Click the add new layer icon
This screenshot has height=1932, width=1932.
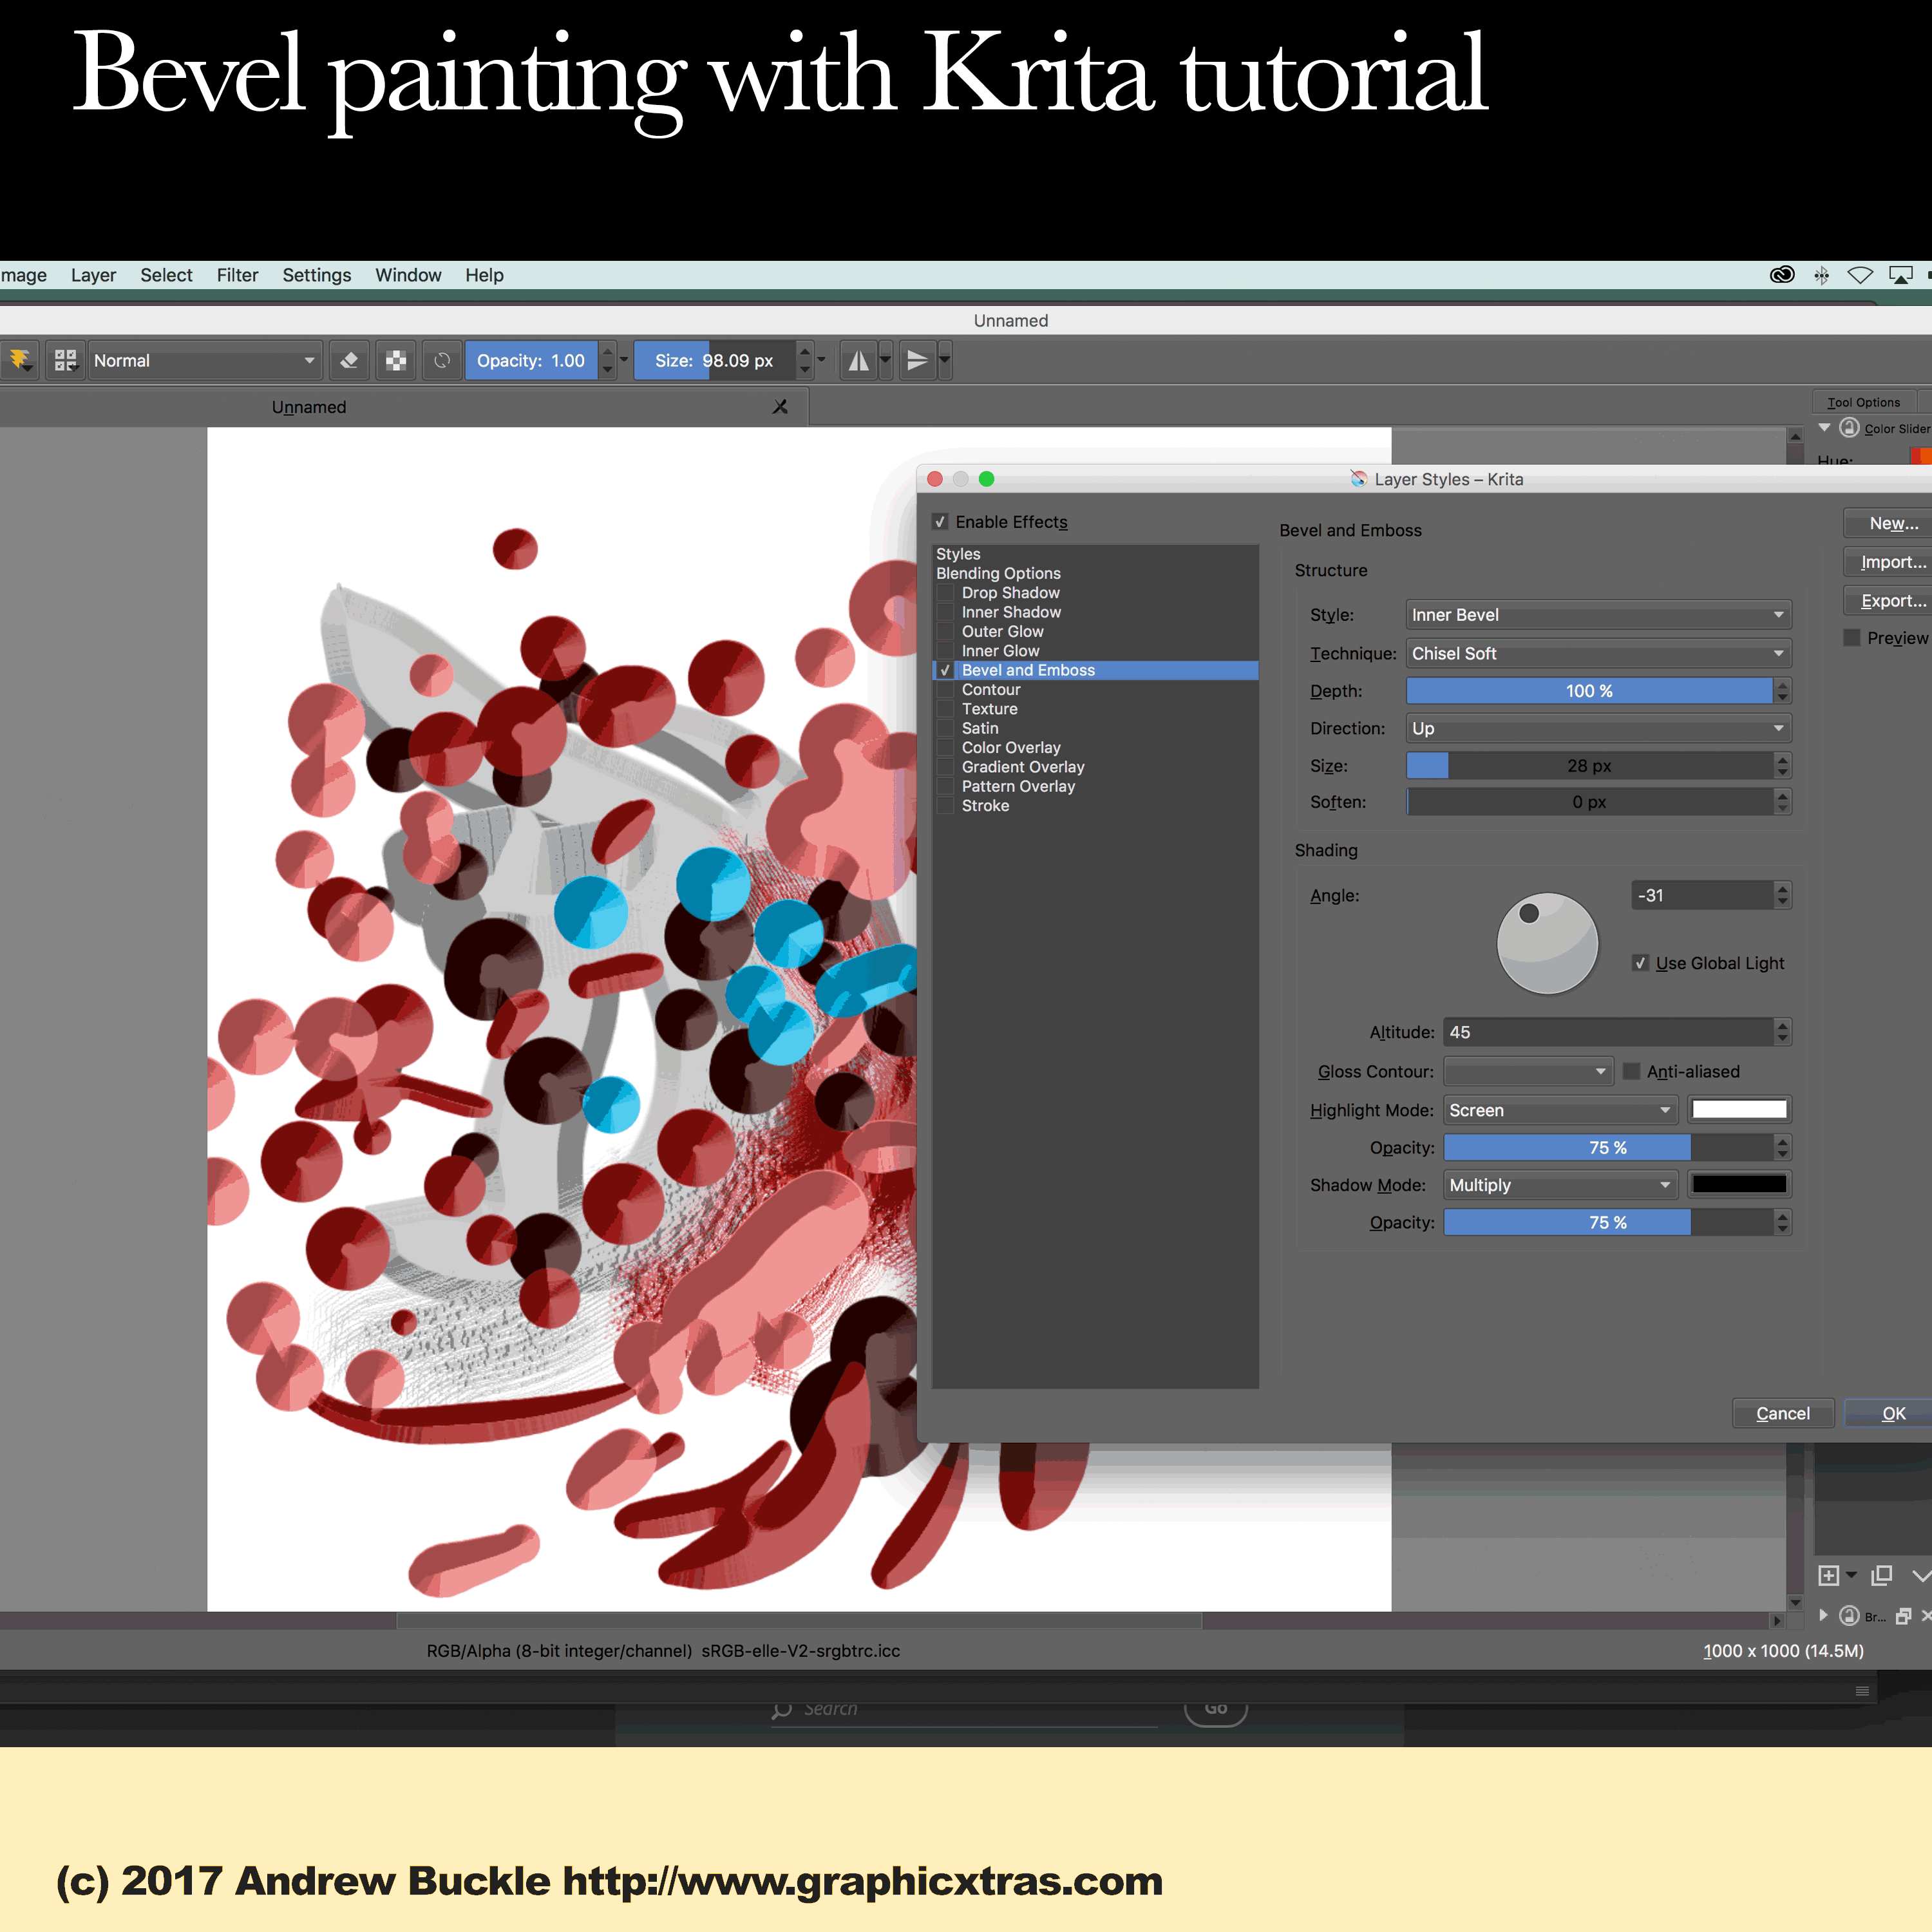pos(1828,1576)
